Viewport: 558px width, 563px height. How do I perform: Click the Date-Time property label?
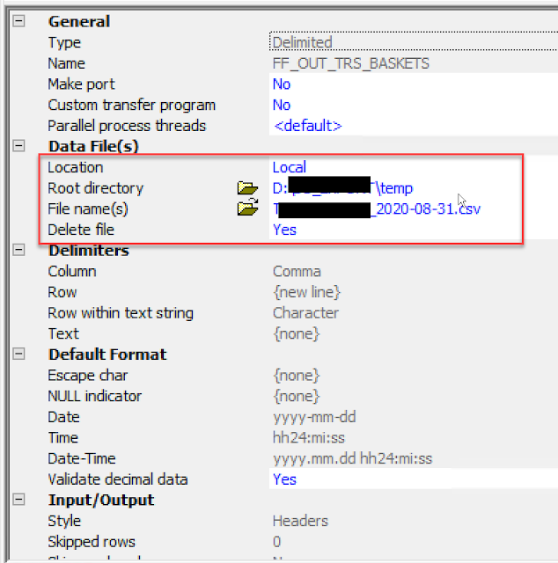[x=82, y=459]
